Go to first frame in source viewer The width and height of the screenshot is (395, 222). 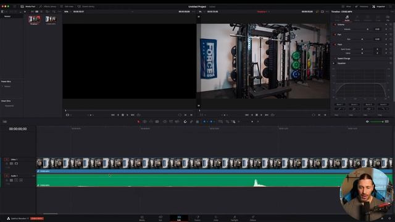tap(112, 115)
